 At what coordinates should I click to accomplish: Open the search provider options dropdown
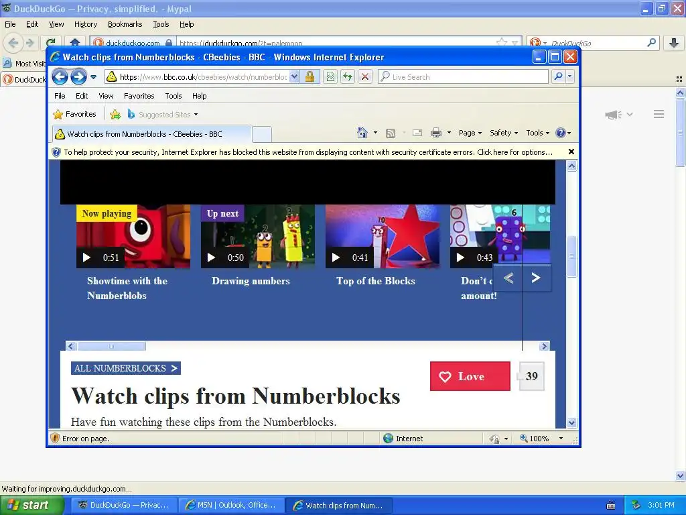(569, 76)
